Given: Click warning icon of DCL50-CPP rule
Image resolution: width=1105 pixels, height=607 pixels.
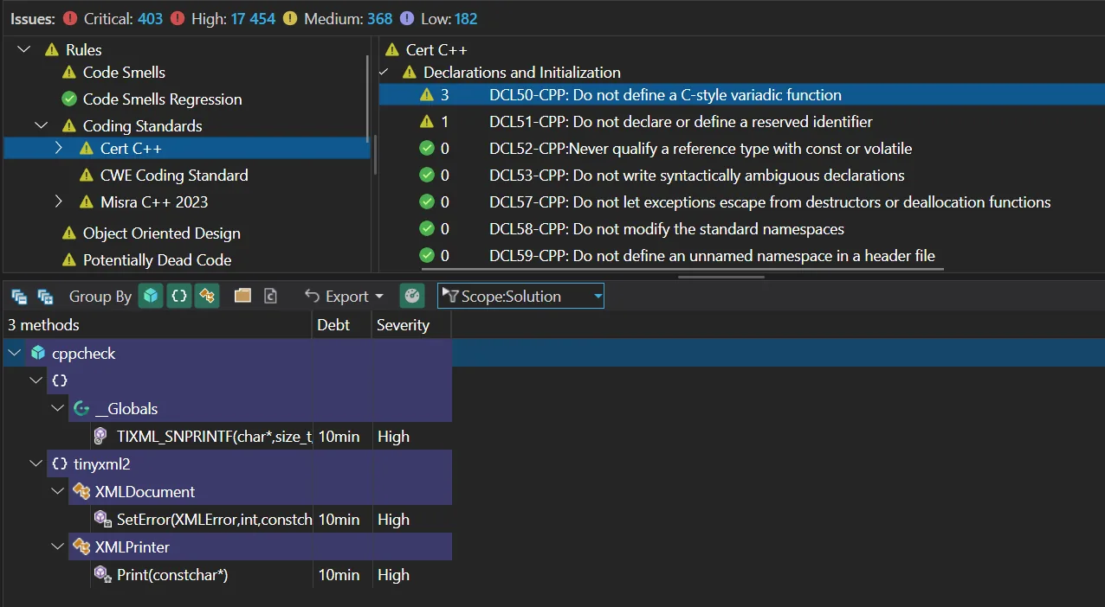Looking at the screenshot, I should [426, 95].
